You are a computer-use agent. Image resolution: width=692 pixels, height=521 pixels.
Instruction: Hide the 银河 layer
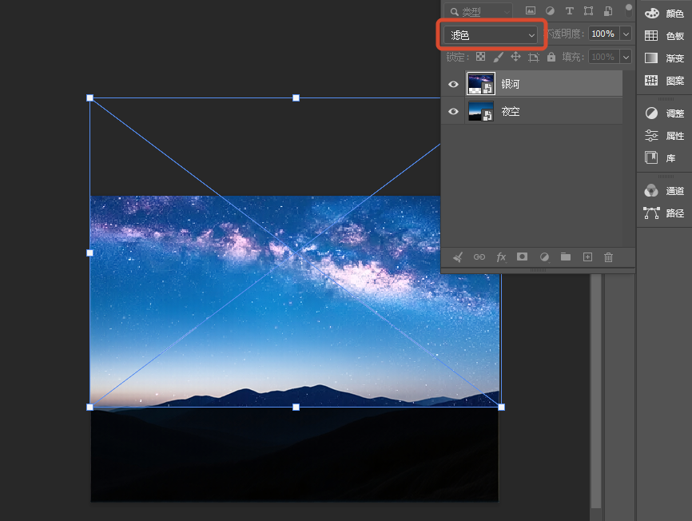click(453, 84)
